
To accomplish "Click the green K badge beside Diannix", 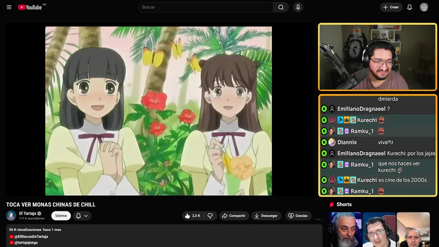I will tap(324, 142).
